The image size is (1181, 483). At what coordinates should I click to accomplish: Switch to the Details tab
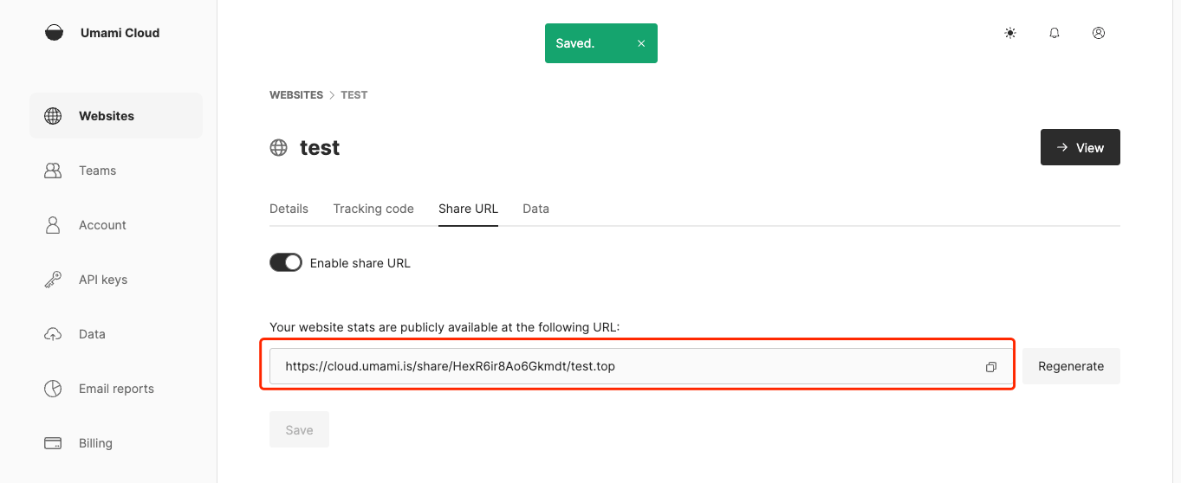tap(289, 209)
